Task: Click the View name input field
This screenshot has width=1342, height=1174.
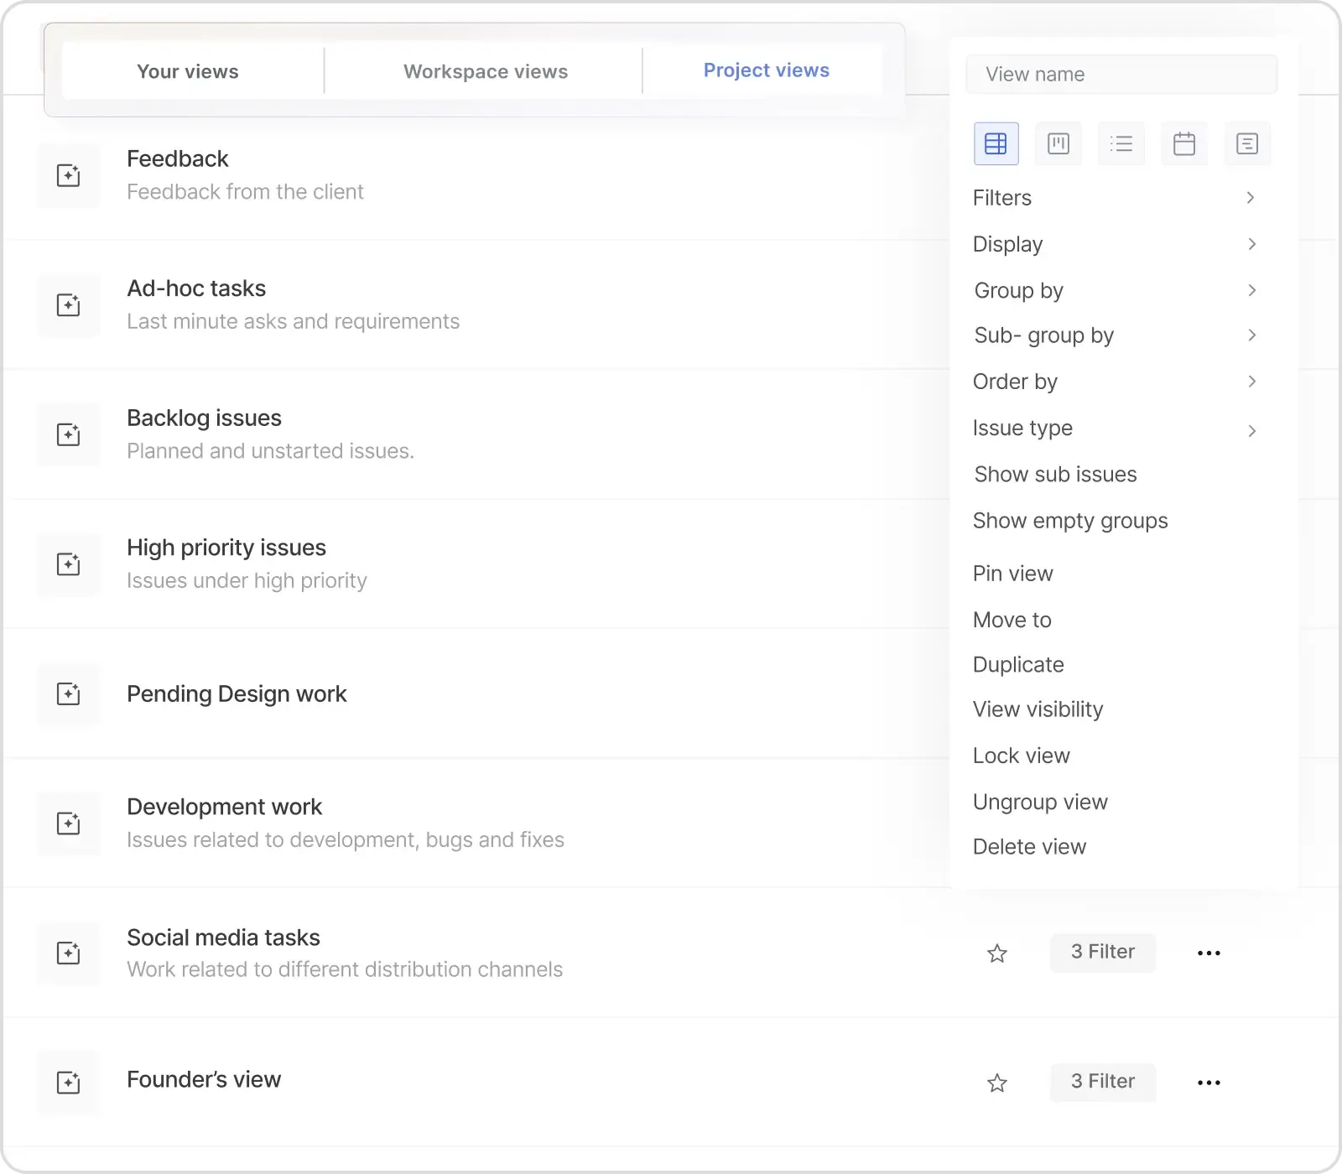Action: pos(1121,75)
